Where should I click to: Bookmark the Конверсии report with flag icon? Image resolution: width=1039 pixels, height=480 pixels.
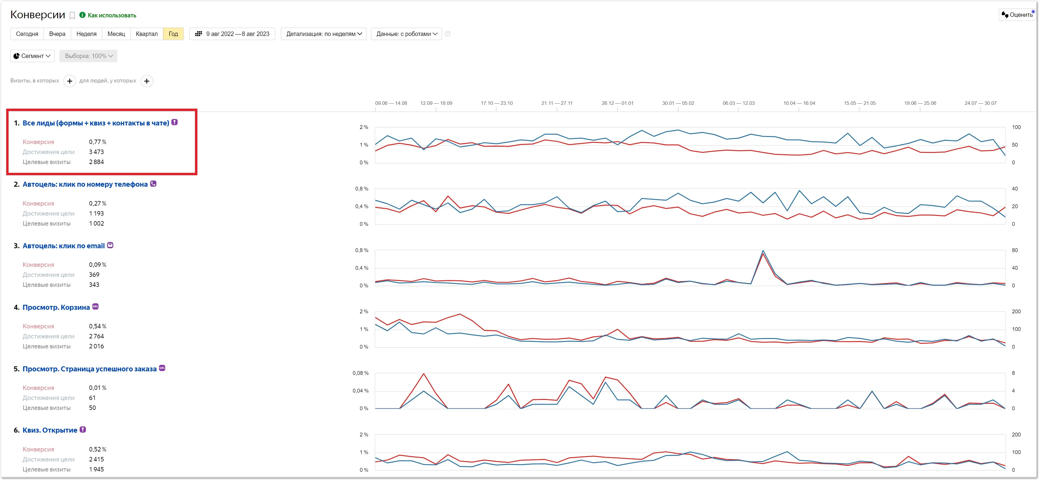tap(72, 16)
